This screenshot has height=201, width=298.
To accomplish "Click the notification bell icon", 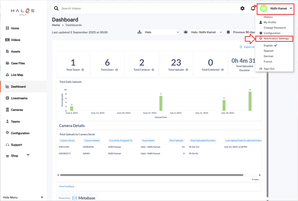I will [253, 8].
